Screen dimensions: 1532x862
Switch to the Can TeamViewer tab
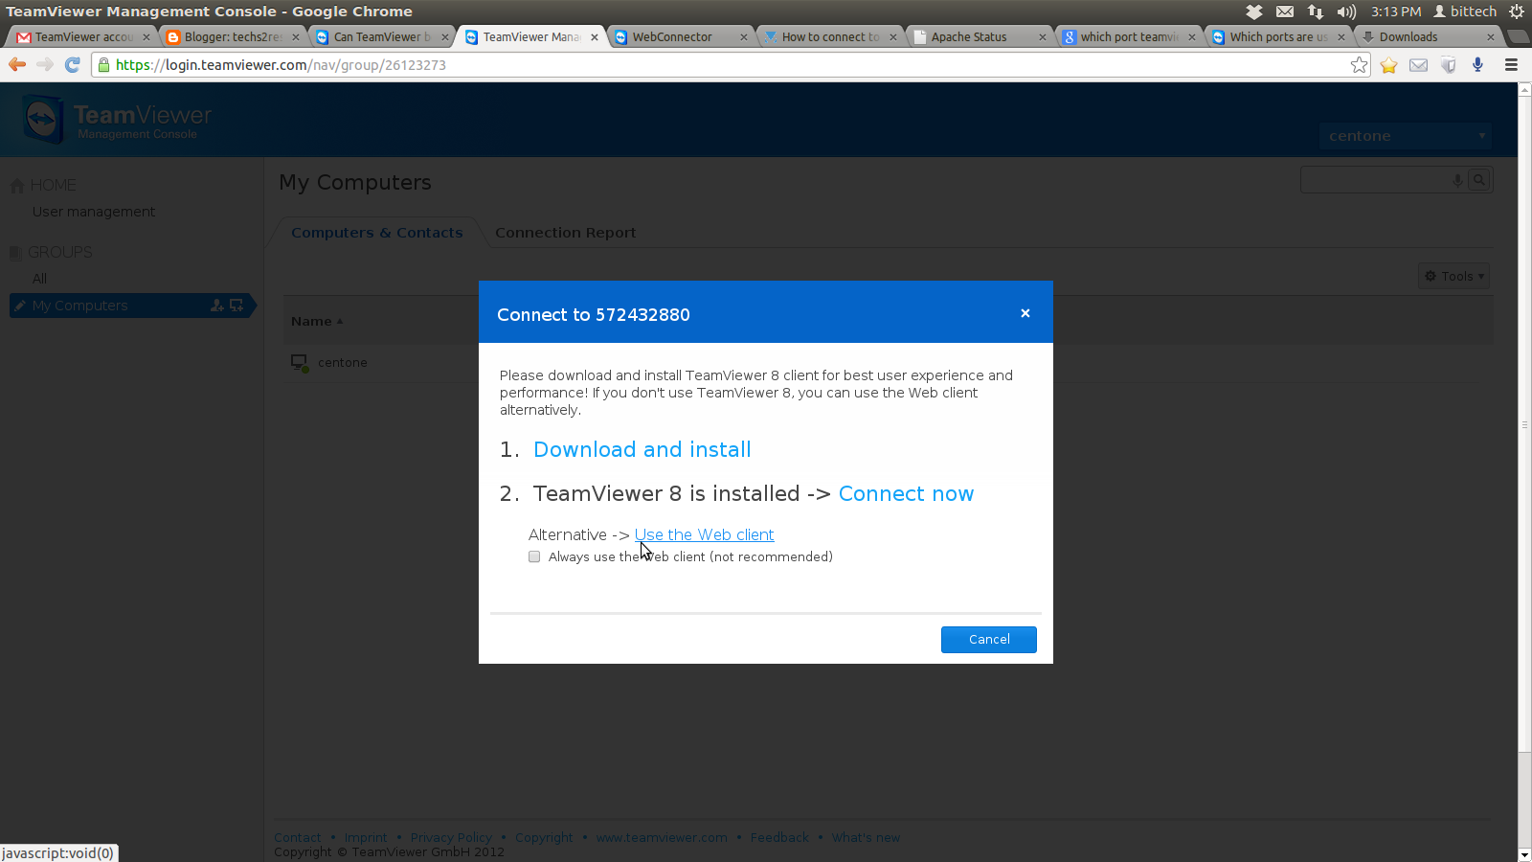[x=382, y=37]
